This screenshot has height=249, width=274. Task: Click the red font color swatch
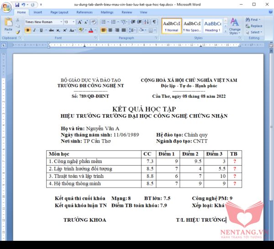click(x=90, y=30)
